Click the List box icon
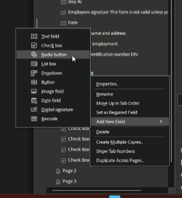Image resolution: width=182 pixels, height=198 pixels. pyautogui.click(x=34, y=64)
